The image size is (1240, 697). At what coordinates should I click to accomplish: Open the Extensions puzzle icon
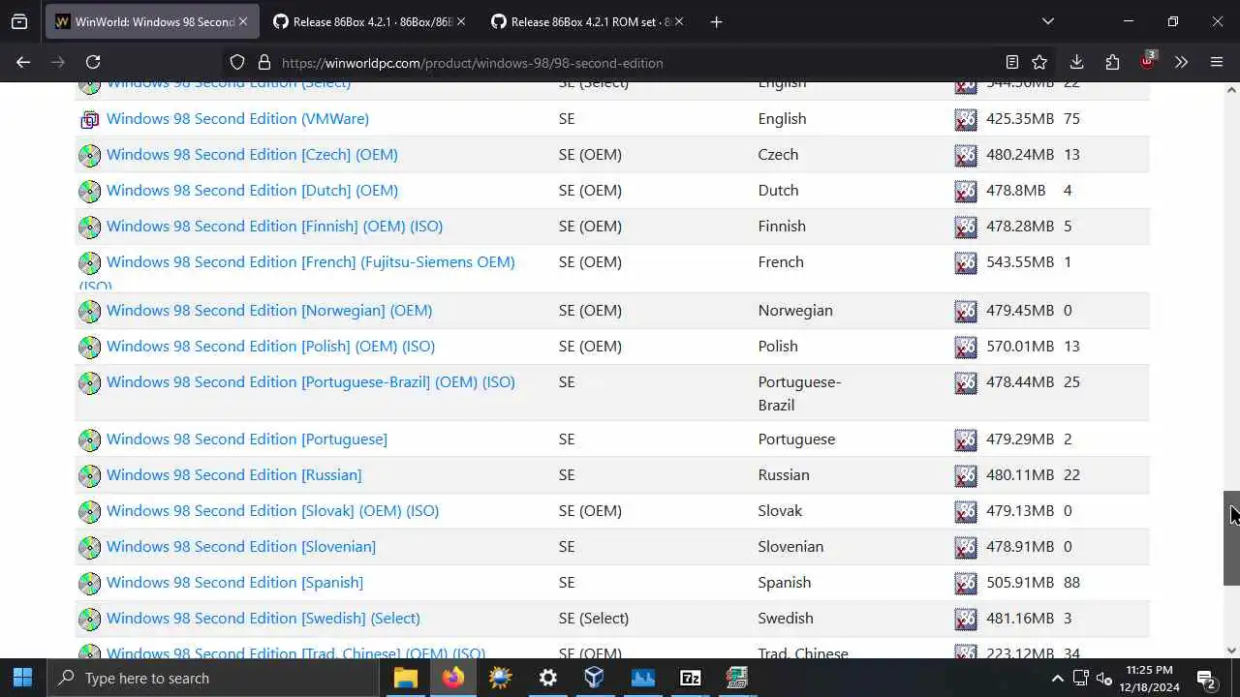[1112, 62]
